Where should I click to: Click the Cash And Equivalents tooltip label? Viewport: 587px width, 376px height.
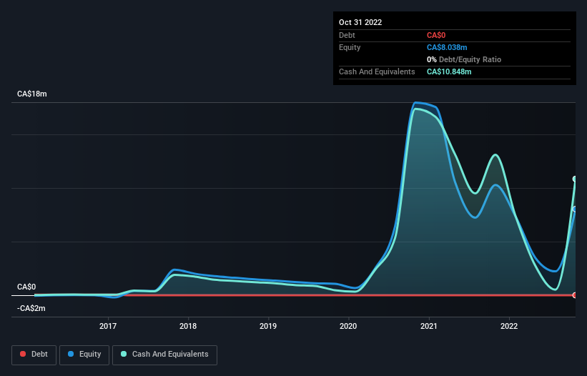pos(377,71)
